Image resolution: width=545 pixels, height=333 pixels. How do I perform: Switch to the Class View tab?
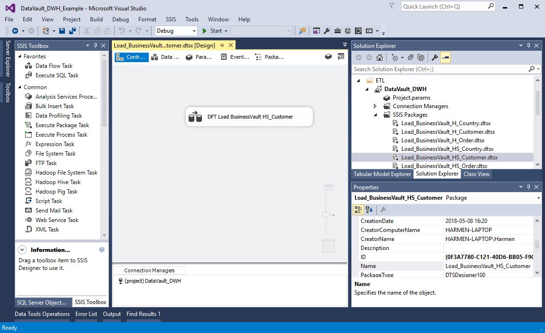pyautogui.click(x=476, y=174)
